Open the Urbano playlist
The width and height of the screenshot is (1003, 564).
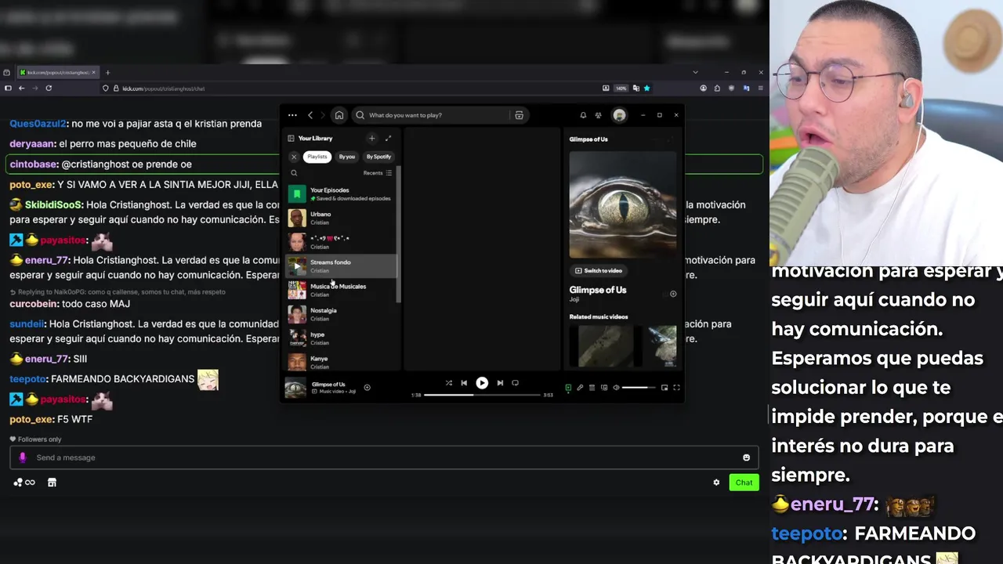point(342,218)
